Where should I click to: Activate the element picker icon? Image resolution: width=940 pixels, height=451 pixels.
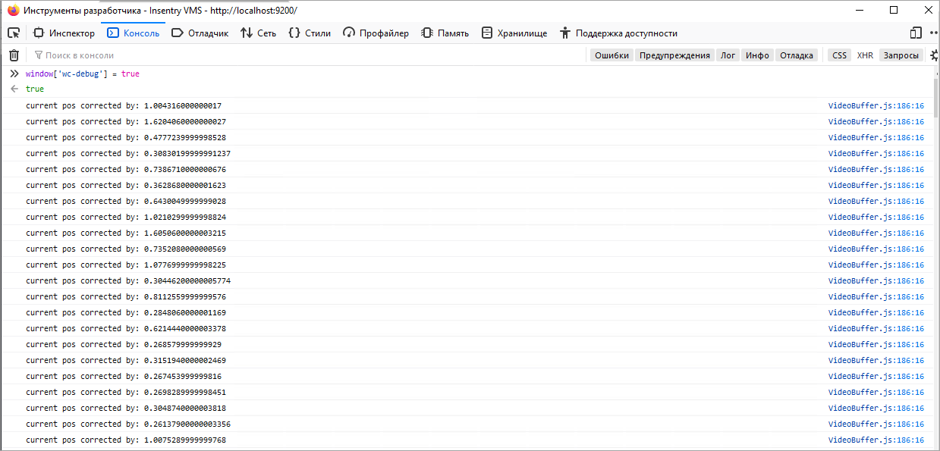[14, 33]
